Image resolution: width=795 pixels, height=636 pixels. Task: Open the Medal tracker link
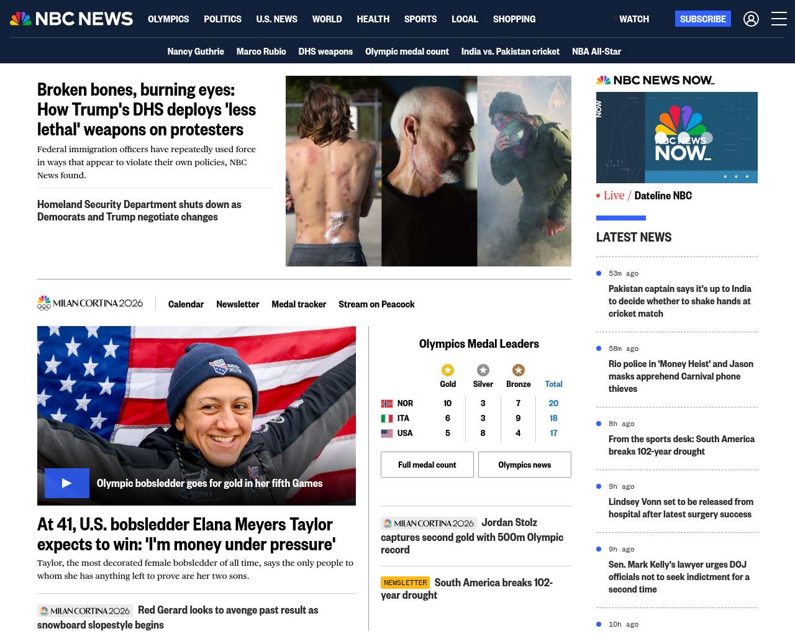(299, 304)
